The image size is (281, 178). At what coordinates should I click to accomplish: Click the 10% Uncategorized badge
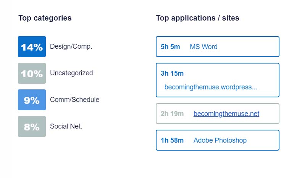click(32, 73)
